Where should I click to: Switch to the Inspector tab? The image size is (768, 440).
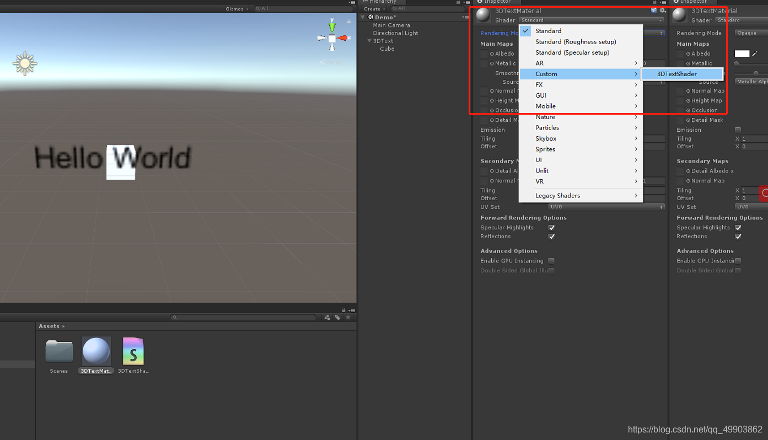point(496,2)
